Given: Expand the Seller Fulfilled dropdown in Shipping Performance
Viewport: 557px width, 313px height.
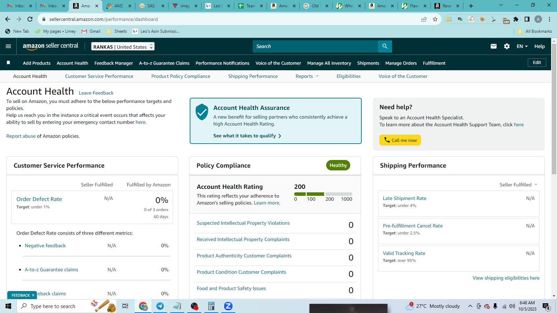Looking at the screenshot, I should (x=518, y=185).
